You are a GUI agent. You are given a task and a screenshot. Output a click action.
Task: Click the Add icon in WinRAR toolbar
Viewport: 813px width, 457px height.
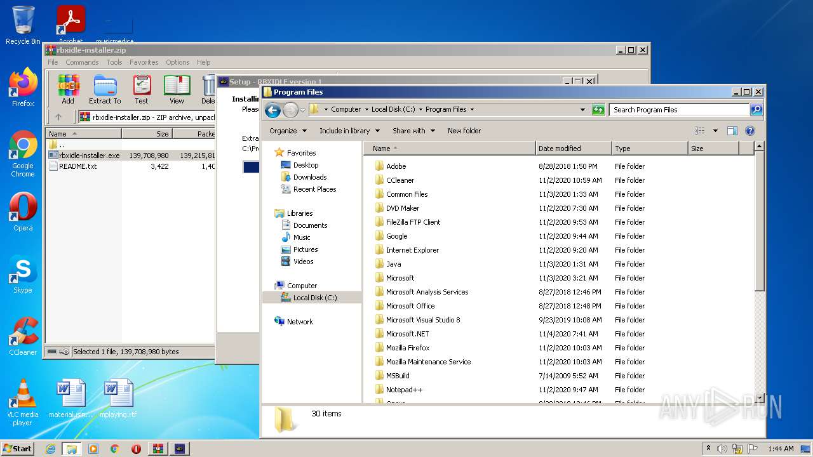(x=68, y=89)
